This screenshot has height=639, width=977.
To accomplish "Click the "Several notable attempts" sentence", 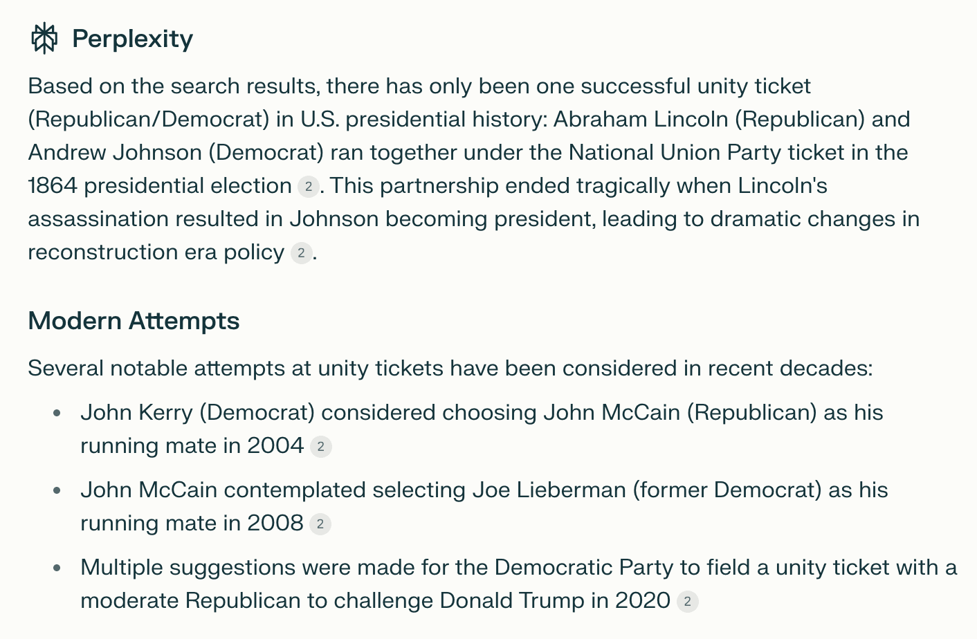I will 450,368.
